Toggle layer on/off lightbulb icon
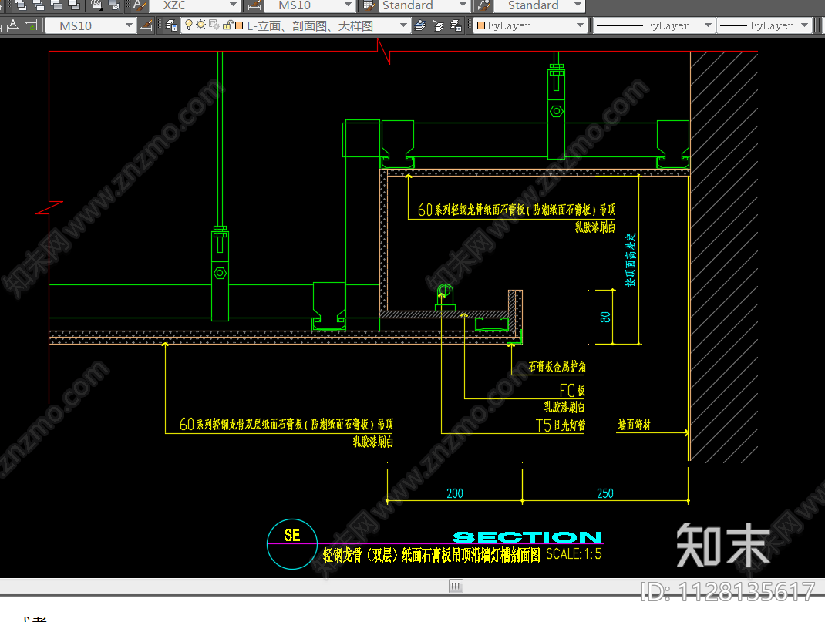 pos(189,25)
